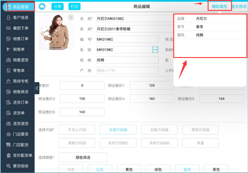
Task: Toggle the 红色 color option
Action: click(x=100, y=169)
